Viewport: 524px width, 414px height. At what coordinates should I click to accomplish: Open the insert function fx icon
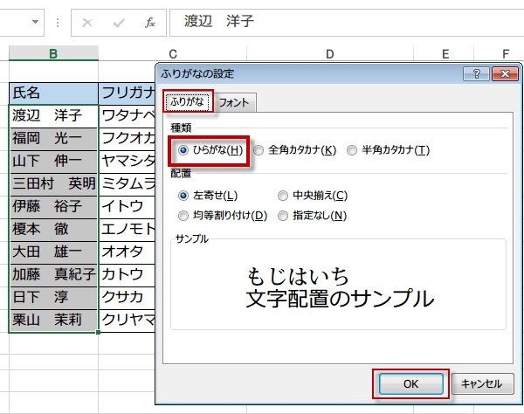(x=150, y=22)
